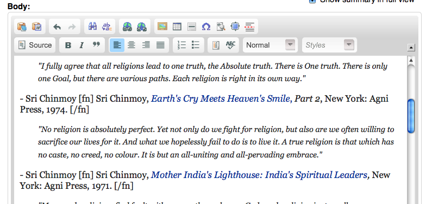426x204 pixels.
Task: Select left text alignment
Action: [x=117, y=45]
